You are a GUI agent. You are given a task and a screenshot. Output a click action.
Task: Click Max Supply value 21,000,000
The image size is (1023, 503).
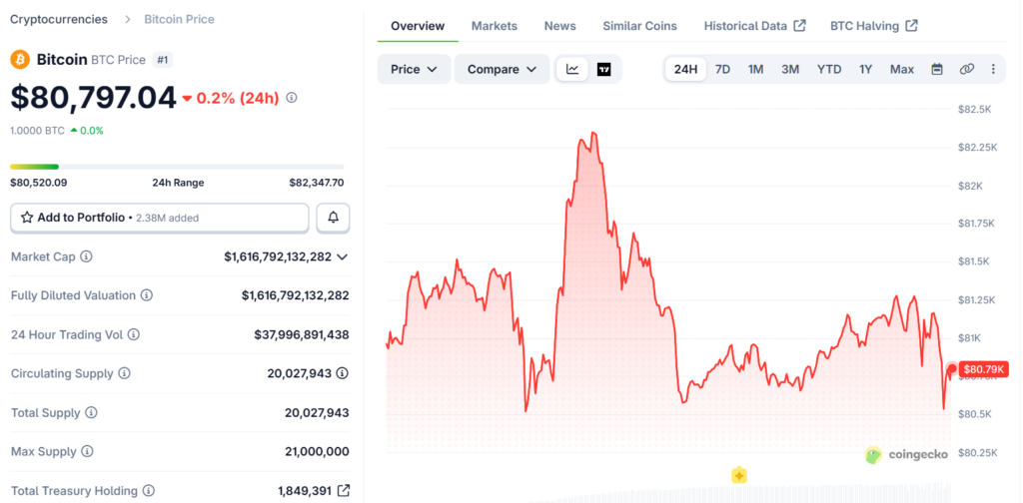point(317,451)
